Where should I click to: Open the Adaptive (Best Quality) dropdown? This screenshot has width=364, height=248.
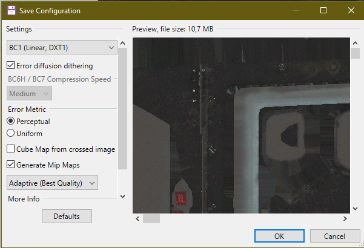[x=52, y=183]
